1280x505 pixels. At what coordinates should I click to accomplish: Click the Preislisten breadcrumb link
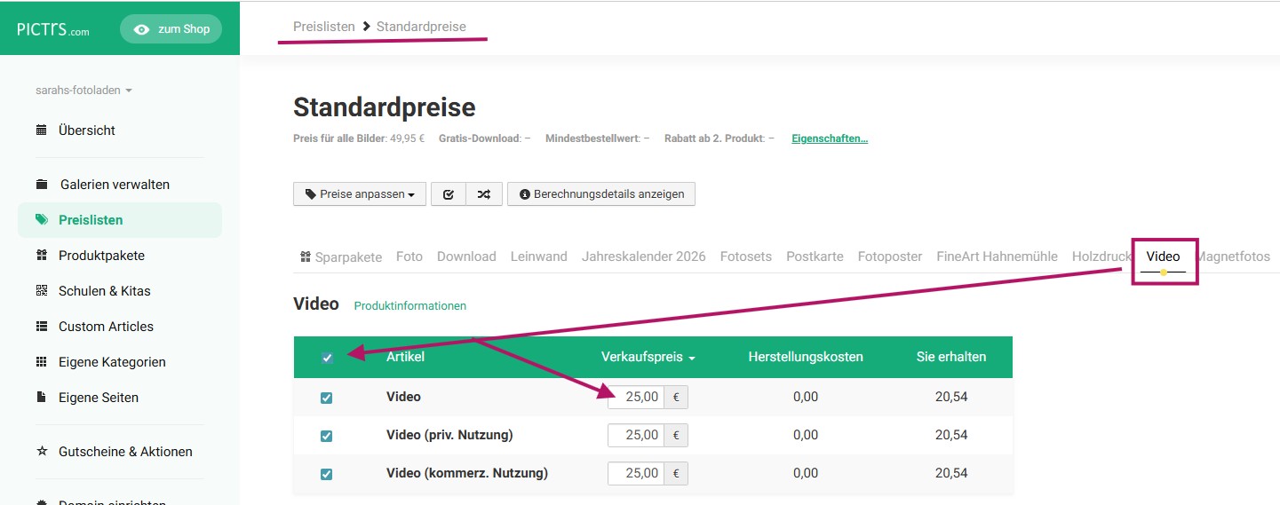[x=324, y=27]
